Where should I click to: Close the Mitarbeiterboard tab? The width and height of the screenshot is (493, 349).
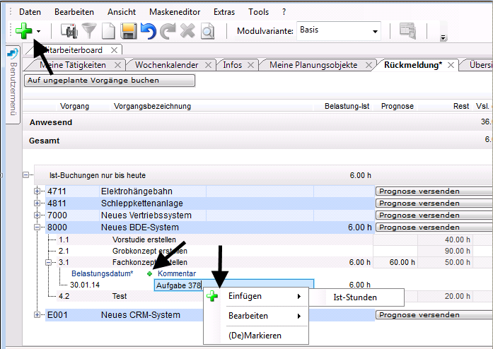click(x=115, y=50)
